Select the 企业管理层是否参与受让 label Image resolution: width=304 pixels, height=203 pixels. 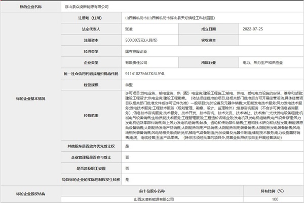[91, 157]
